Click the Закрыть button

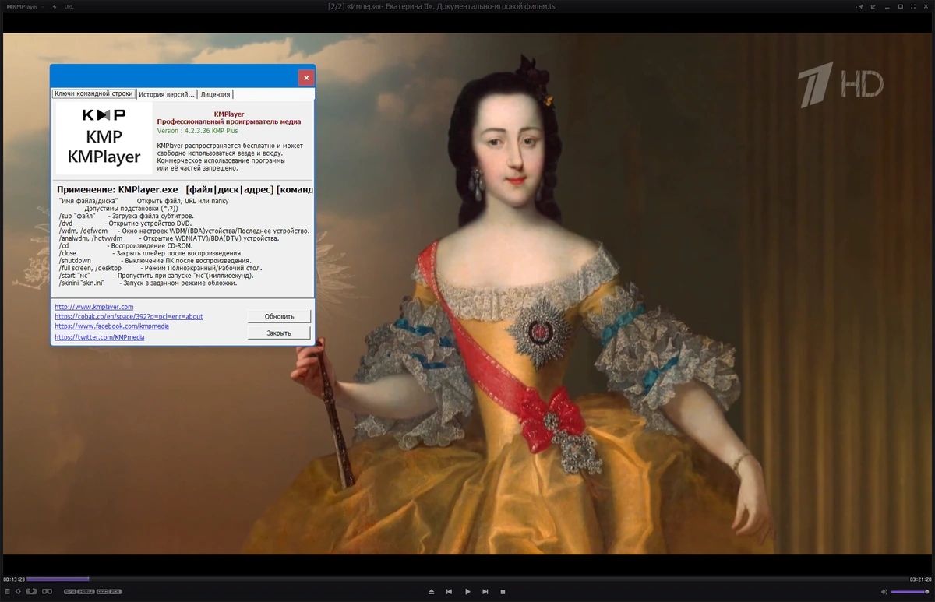(x=279, y=333)
